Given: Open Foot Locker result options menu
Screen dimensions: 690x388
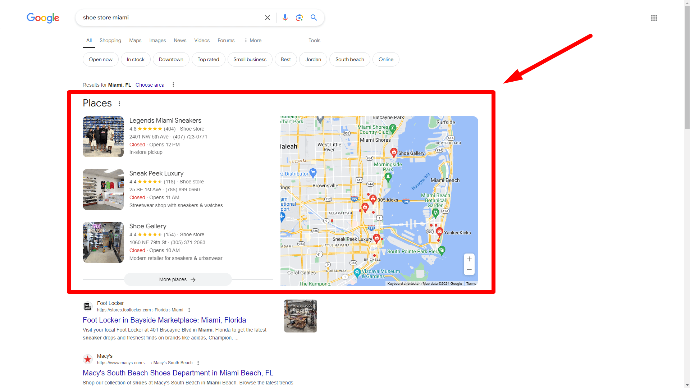Looking at the screenshot, I should 189,310.
